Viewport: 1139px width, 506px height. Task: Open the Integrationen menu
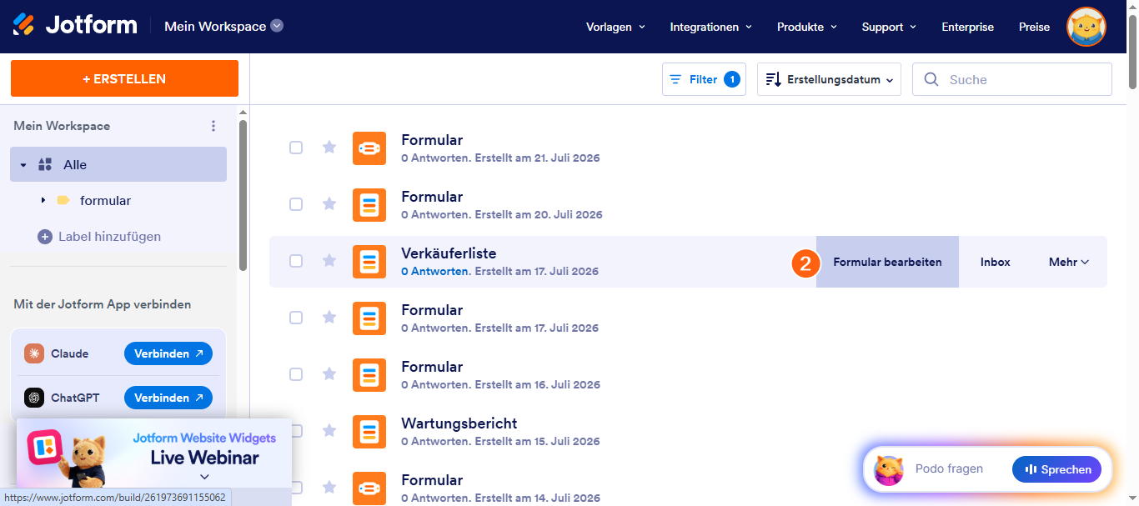710,27
